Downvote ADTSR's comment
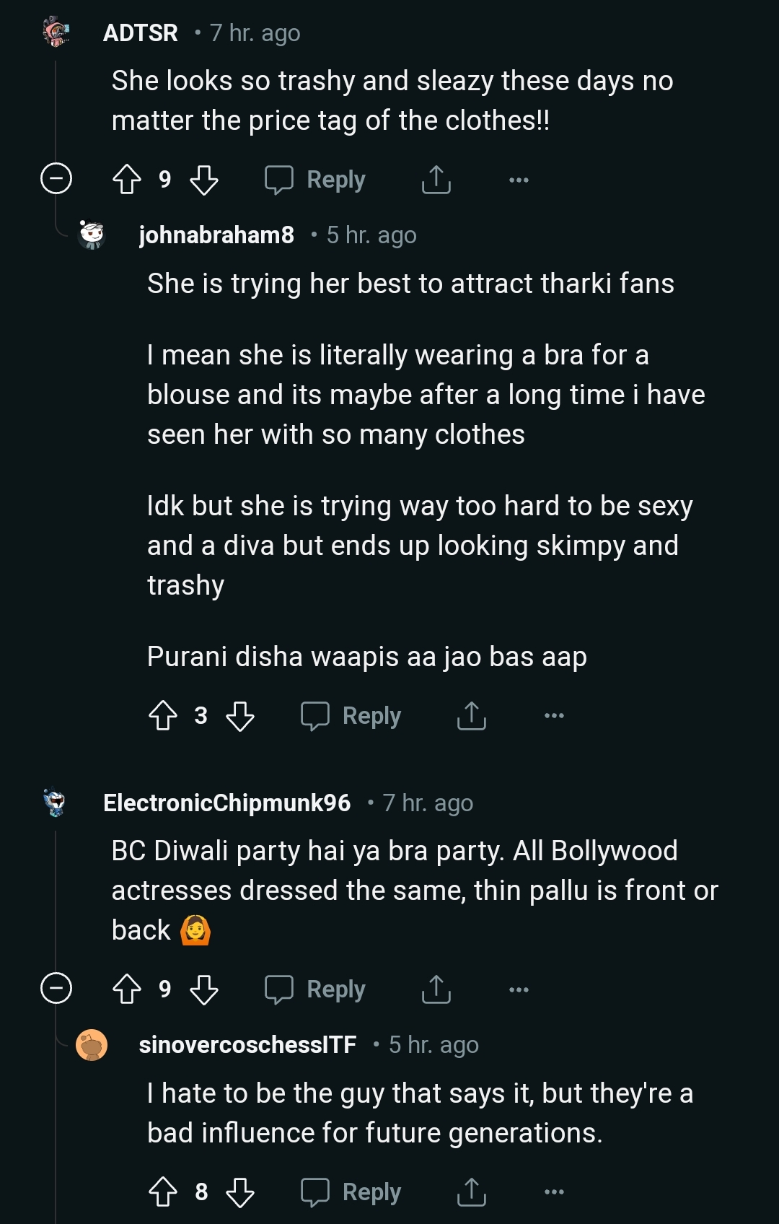Image resolution: width=779 pixels, height=1224 pixels. coord(204,180)
